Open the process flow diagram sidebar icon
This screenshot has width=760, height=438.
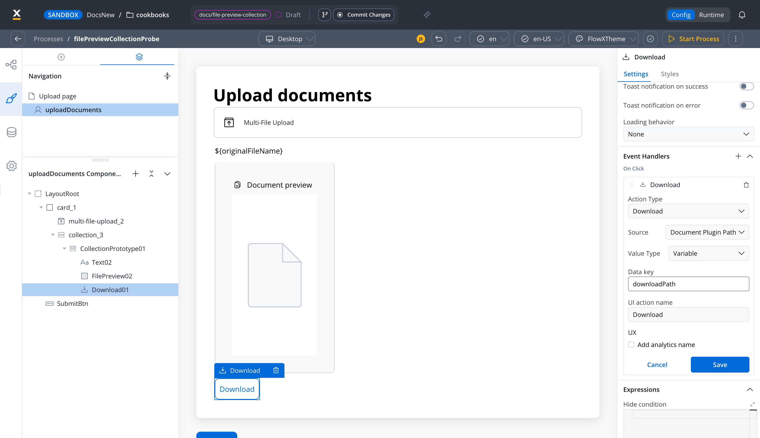coord(11,65)
